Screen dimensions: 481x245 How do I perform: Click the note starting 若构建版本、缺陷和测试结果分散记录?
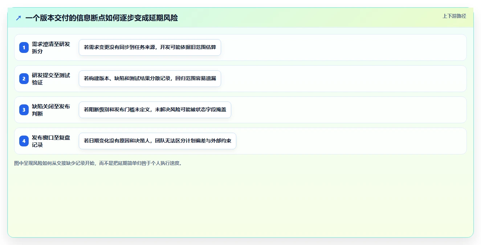150,79
